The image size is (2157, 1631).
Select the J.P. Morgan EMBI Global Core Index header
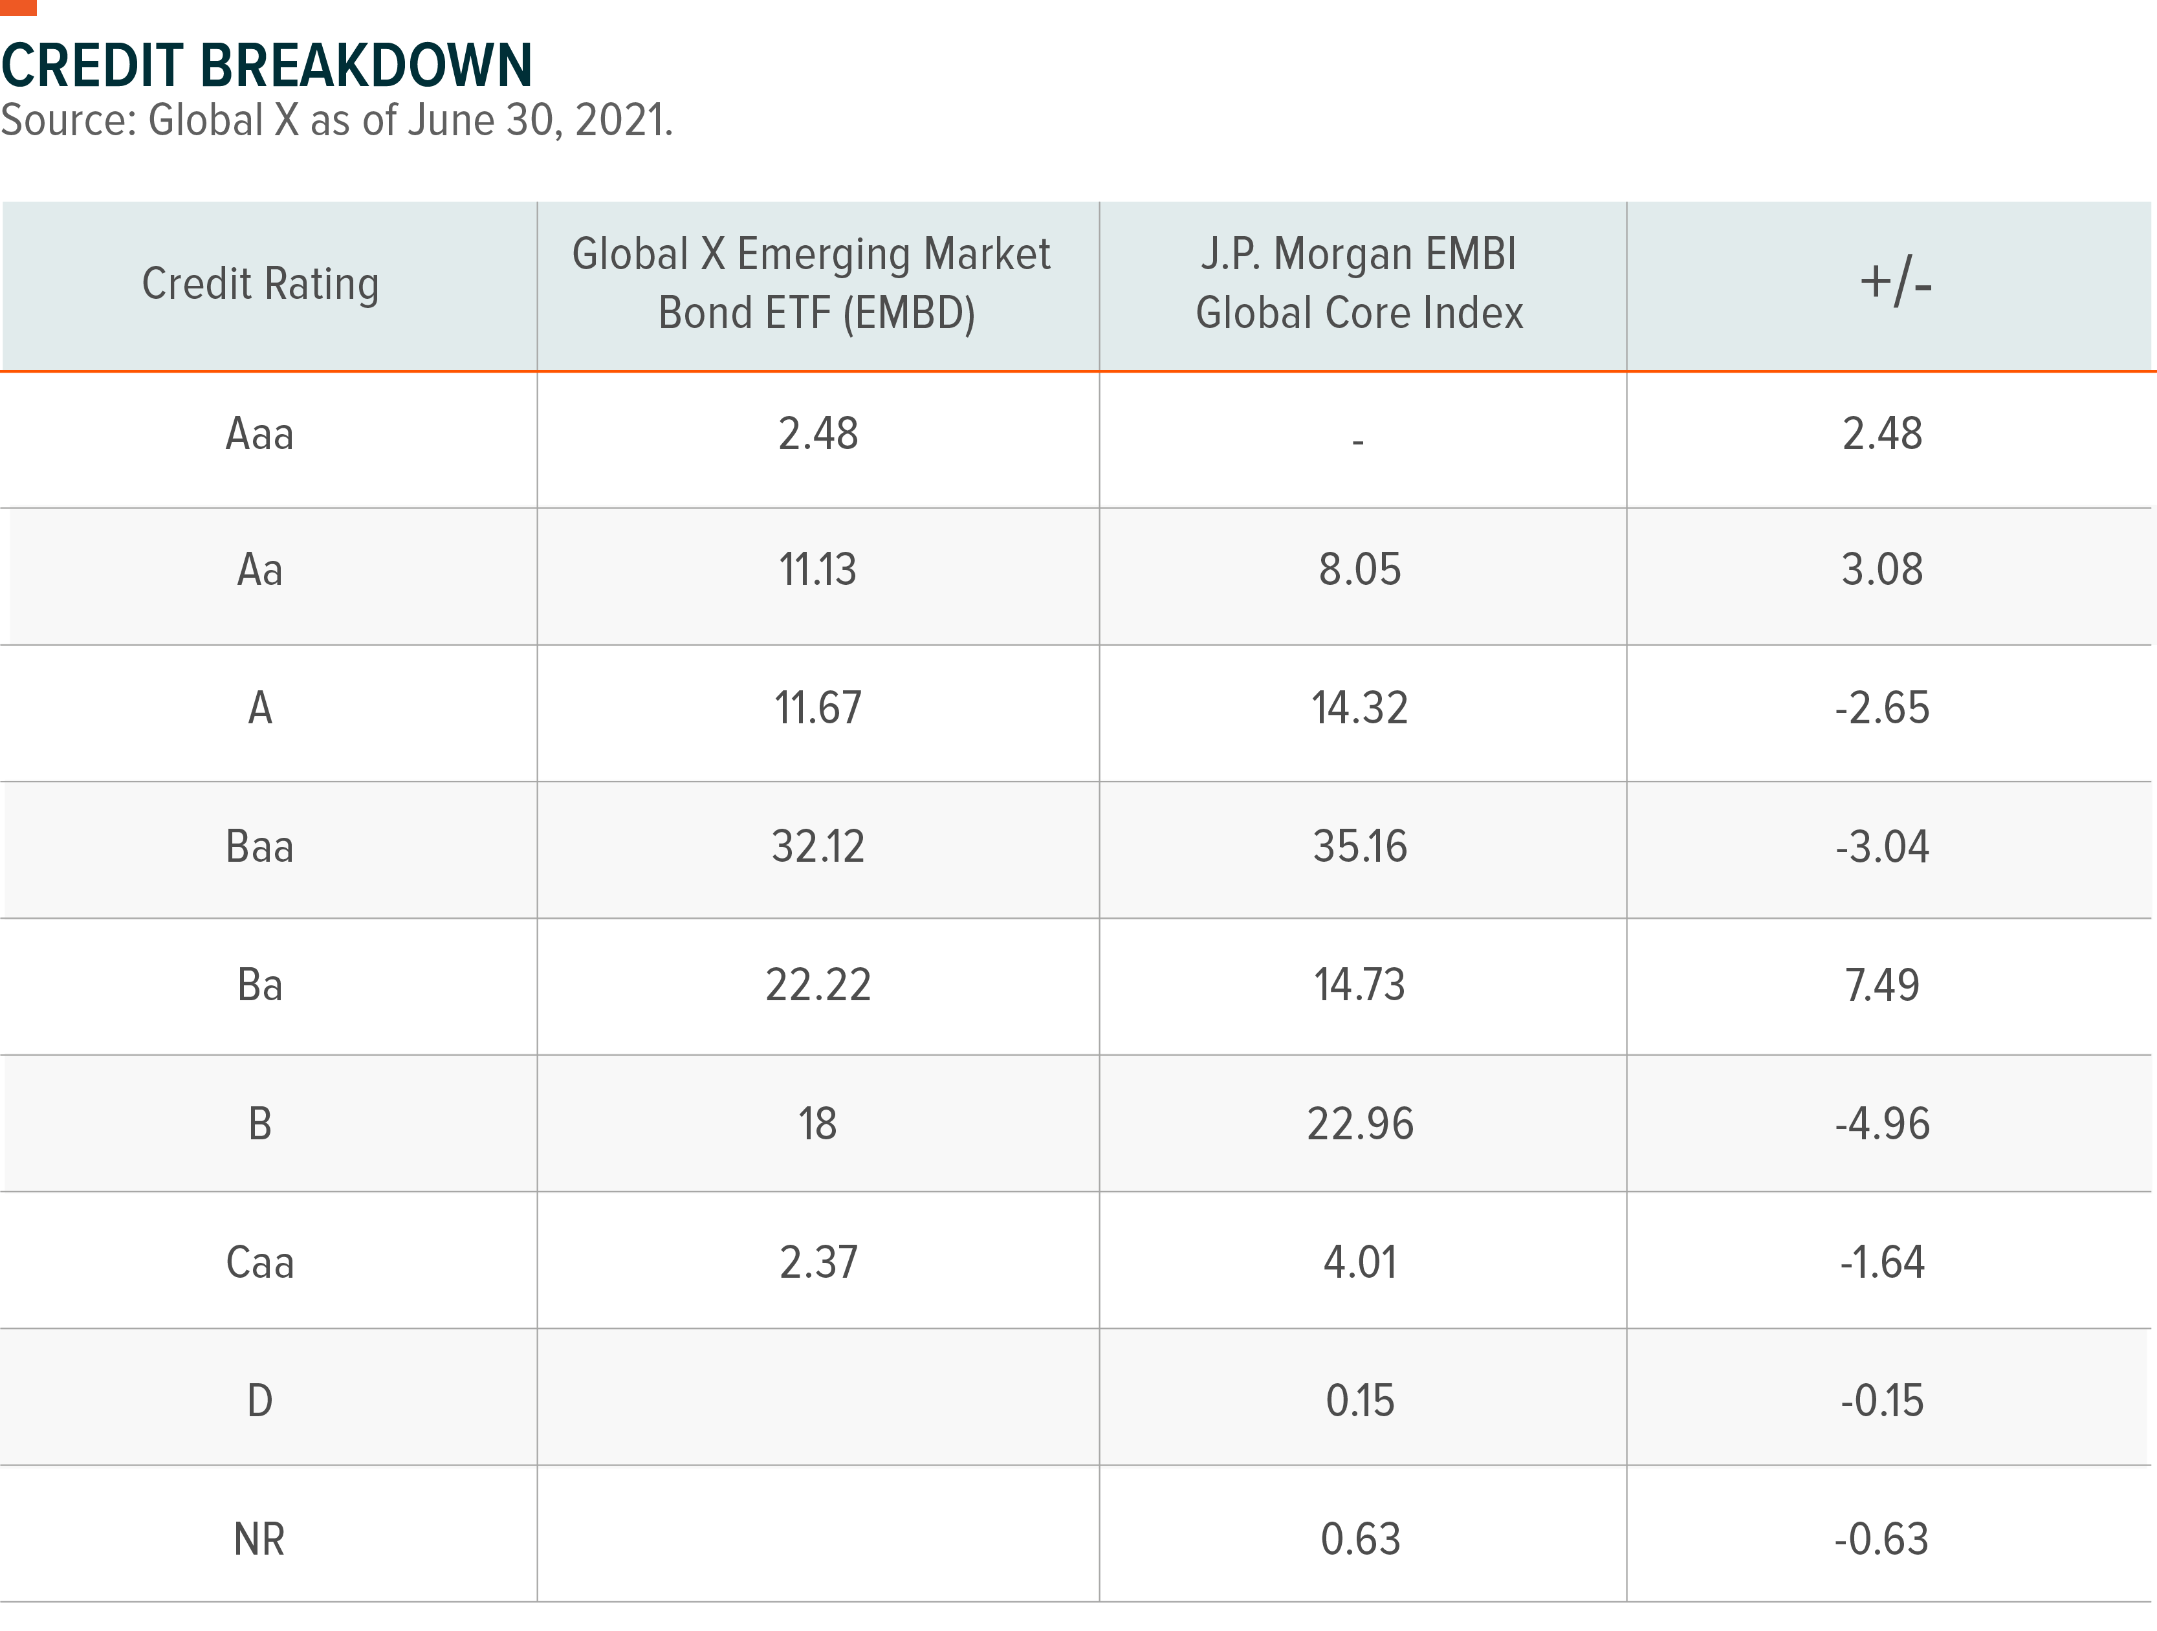[x=1359, y=284]
